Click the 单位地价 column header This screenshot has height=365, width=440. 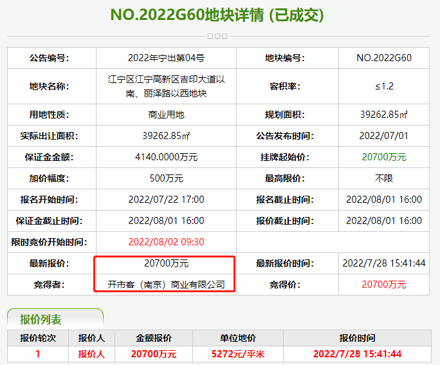(238, 338)
